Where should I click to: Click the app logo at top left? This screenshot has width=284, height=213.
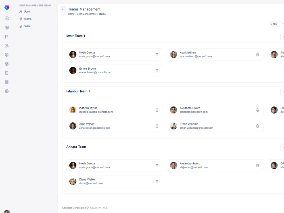[7, 8]
